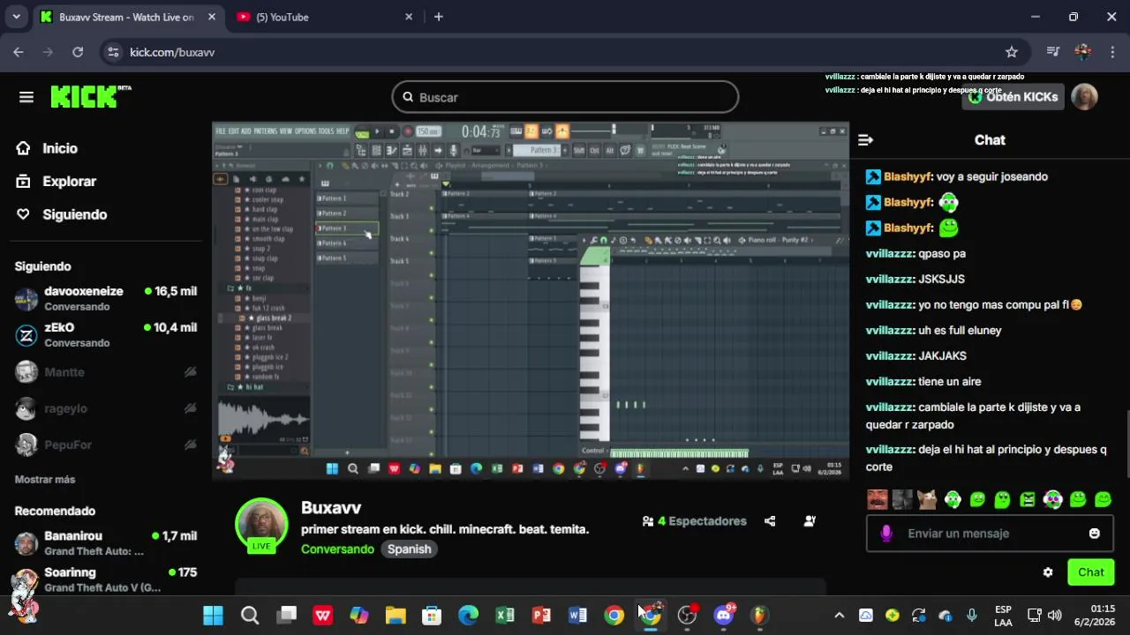Click the KICK logo
Viewport: 1130px width, 635px height.
coord(89,97)
